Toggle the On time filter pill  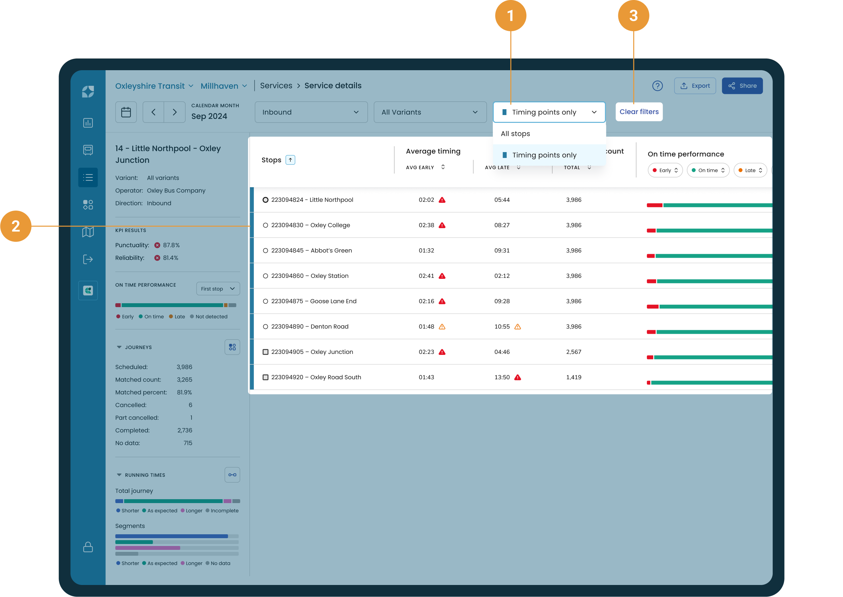[708, 170]
